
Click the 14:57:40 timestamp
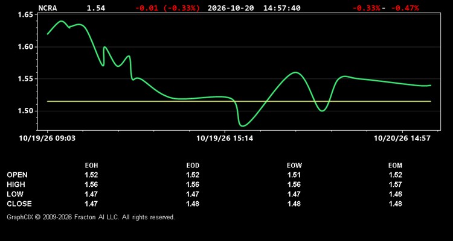[x=281, y=8]
